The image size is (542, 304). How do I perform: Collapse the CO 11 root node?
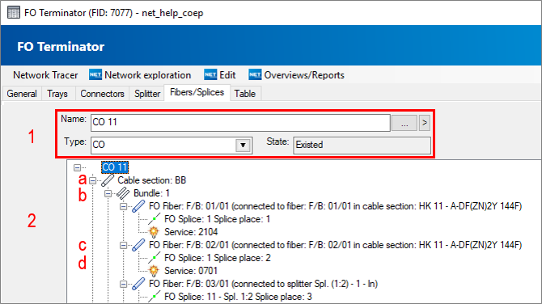pyautogui.click(x=77, y=167)
